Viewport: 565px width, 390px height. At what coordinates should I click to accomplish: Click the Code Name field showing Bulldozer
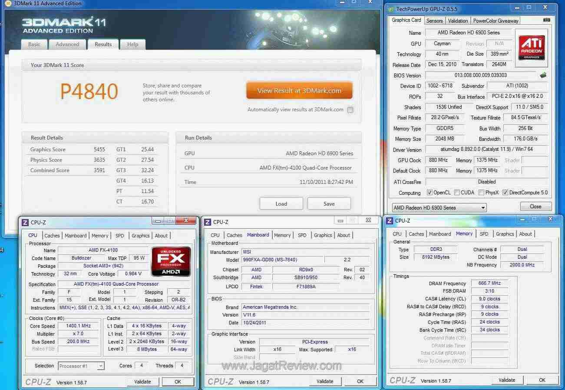81,258
